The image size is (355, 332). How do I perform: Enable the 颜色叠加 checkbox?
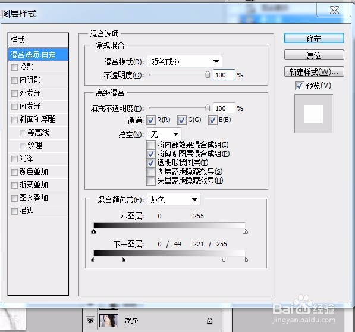click(14, 172)
